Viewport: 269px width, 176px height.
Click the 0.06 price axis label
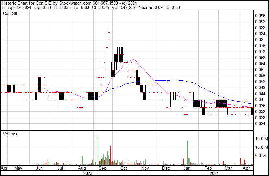coord(259,70)
